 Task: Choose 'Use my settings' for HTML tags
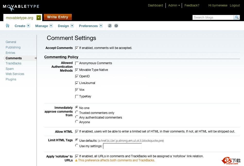coord(77,146)
